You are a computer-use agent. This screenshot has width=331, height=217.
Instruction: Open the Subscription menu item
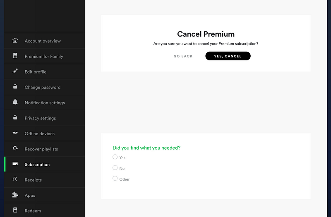tap(37, 165)
